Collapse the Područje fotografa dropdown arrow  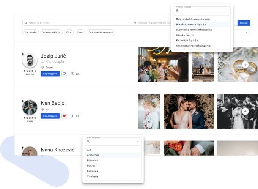coord(227,11)
